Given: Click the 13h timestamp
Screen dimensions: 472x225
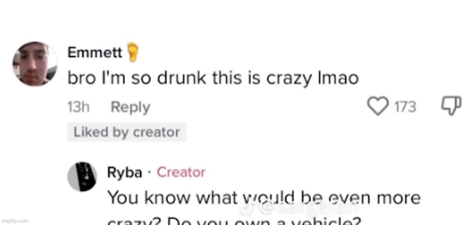Looking at the screenshot, I should pyautogui.click(x=78, y=107).
